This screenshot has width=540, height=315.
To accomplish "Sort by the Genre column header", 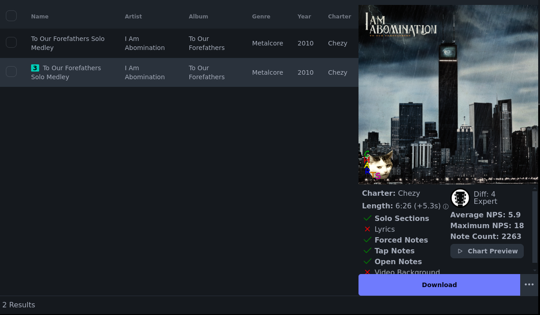I will pos(261,17).
